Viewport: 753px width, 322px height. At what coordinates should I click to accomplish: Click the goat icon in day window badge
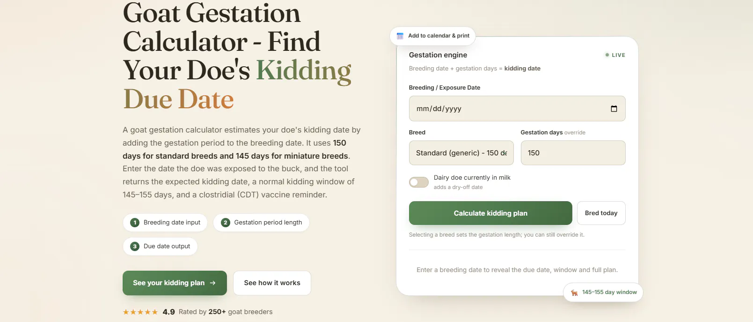(x=574, y=293)
